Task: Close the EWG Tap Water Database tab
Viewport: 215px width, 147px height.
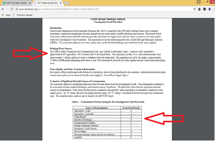Action: [30, 3]
